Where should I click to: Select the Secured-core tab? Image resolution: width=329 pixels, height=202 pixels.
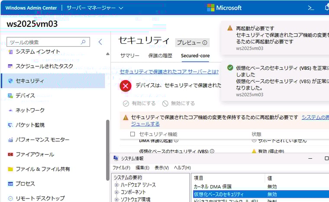click(195, 56)
